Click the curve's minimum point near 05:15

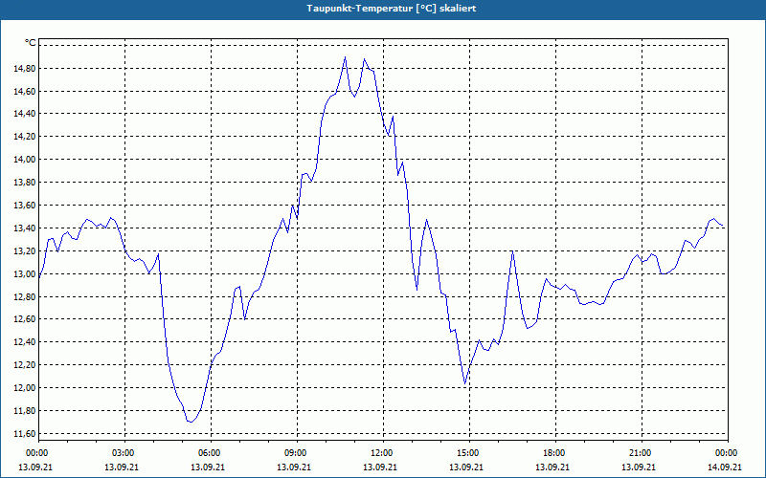(x=190, y=422)
